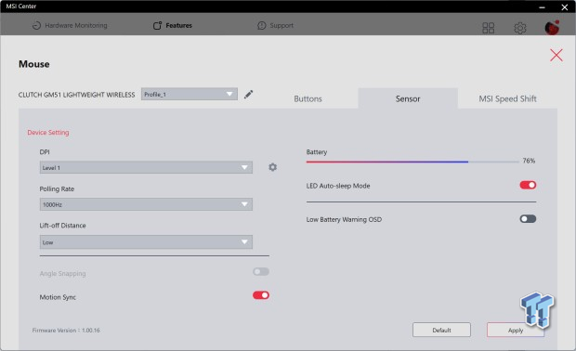This screenshot has width=576, height=351.
Task: Click the Support chat icon
Action: click(262, 25)
